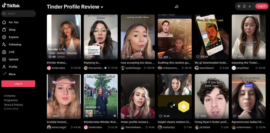
Task: Click the tinderrates avatar under '#tinder #rates...'
Action: coord(49,68)
